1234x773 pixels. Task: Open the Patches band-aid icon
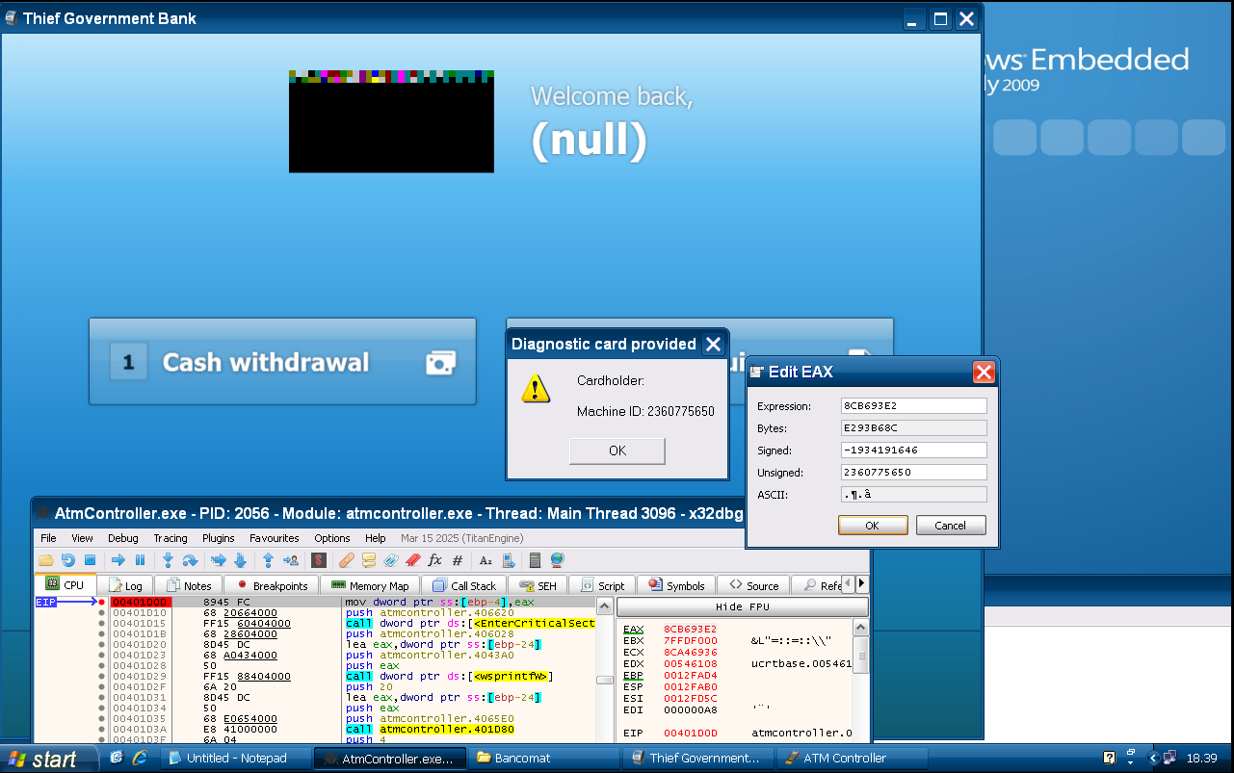(x=347, y=559)
